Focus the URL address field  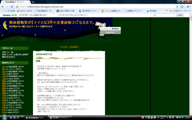(97, 7)
